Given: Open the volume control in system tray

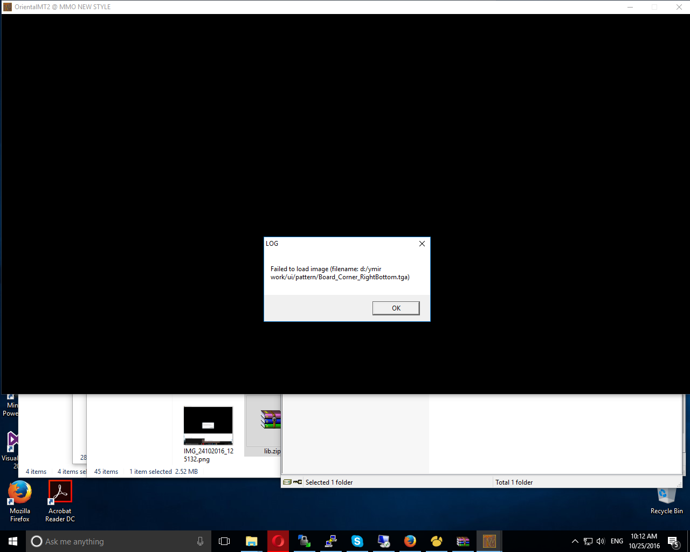Looking at the screenshot, I should click(601, 541).
